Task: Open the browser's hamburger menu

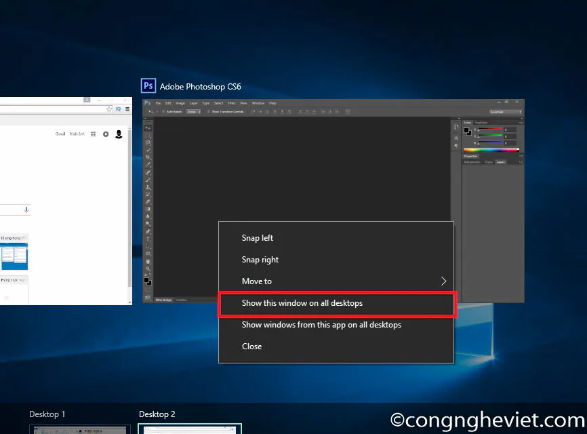Action: pos(127,109)
